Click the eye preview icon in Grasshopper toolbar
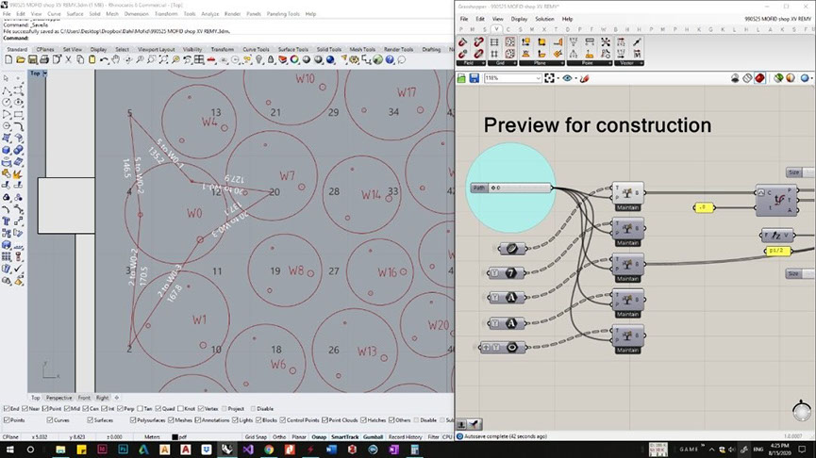The height and width of the screenshot is (458, 816). tap(568, 78)
